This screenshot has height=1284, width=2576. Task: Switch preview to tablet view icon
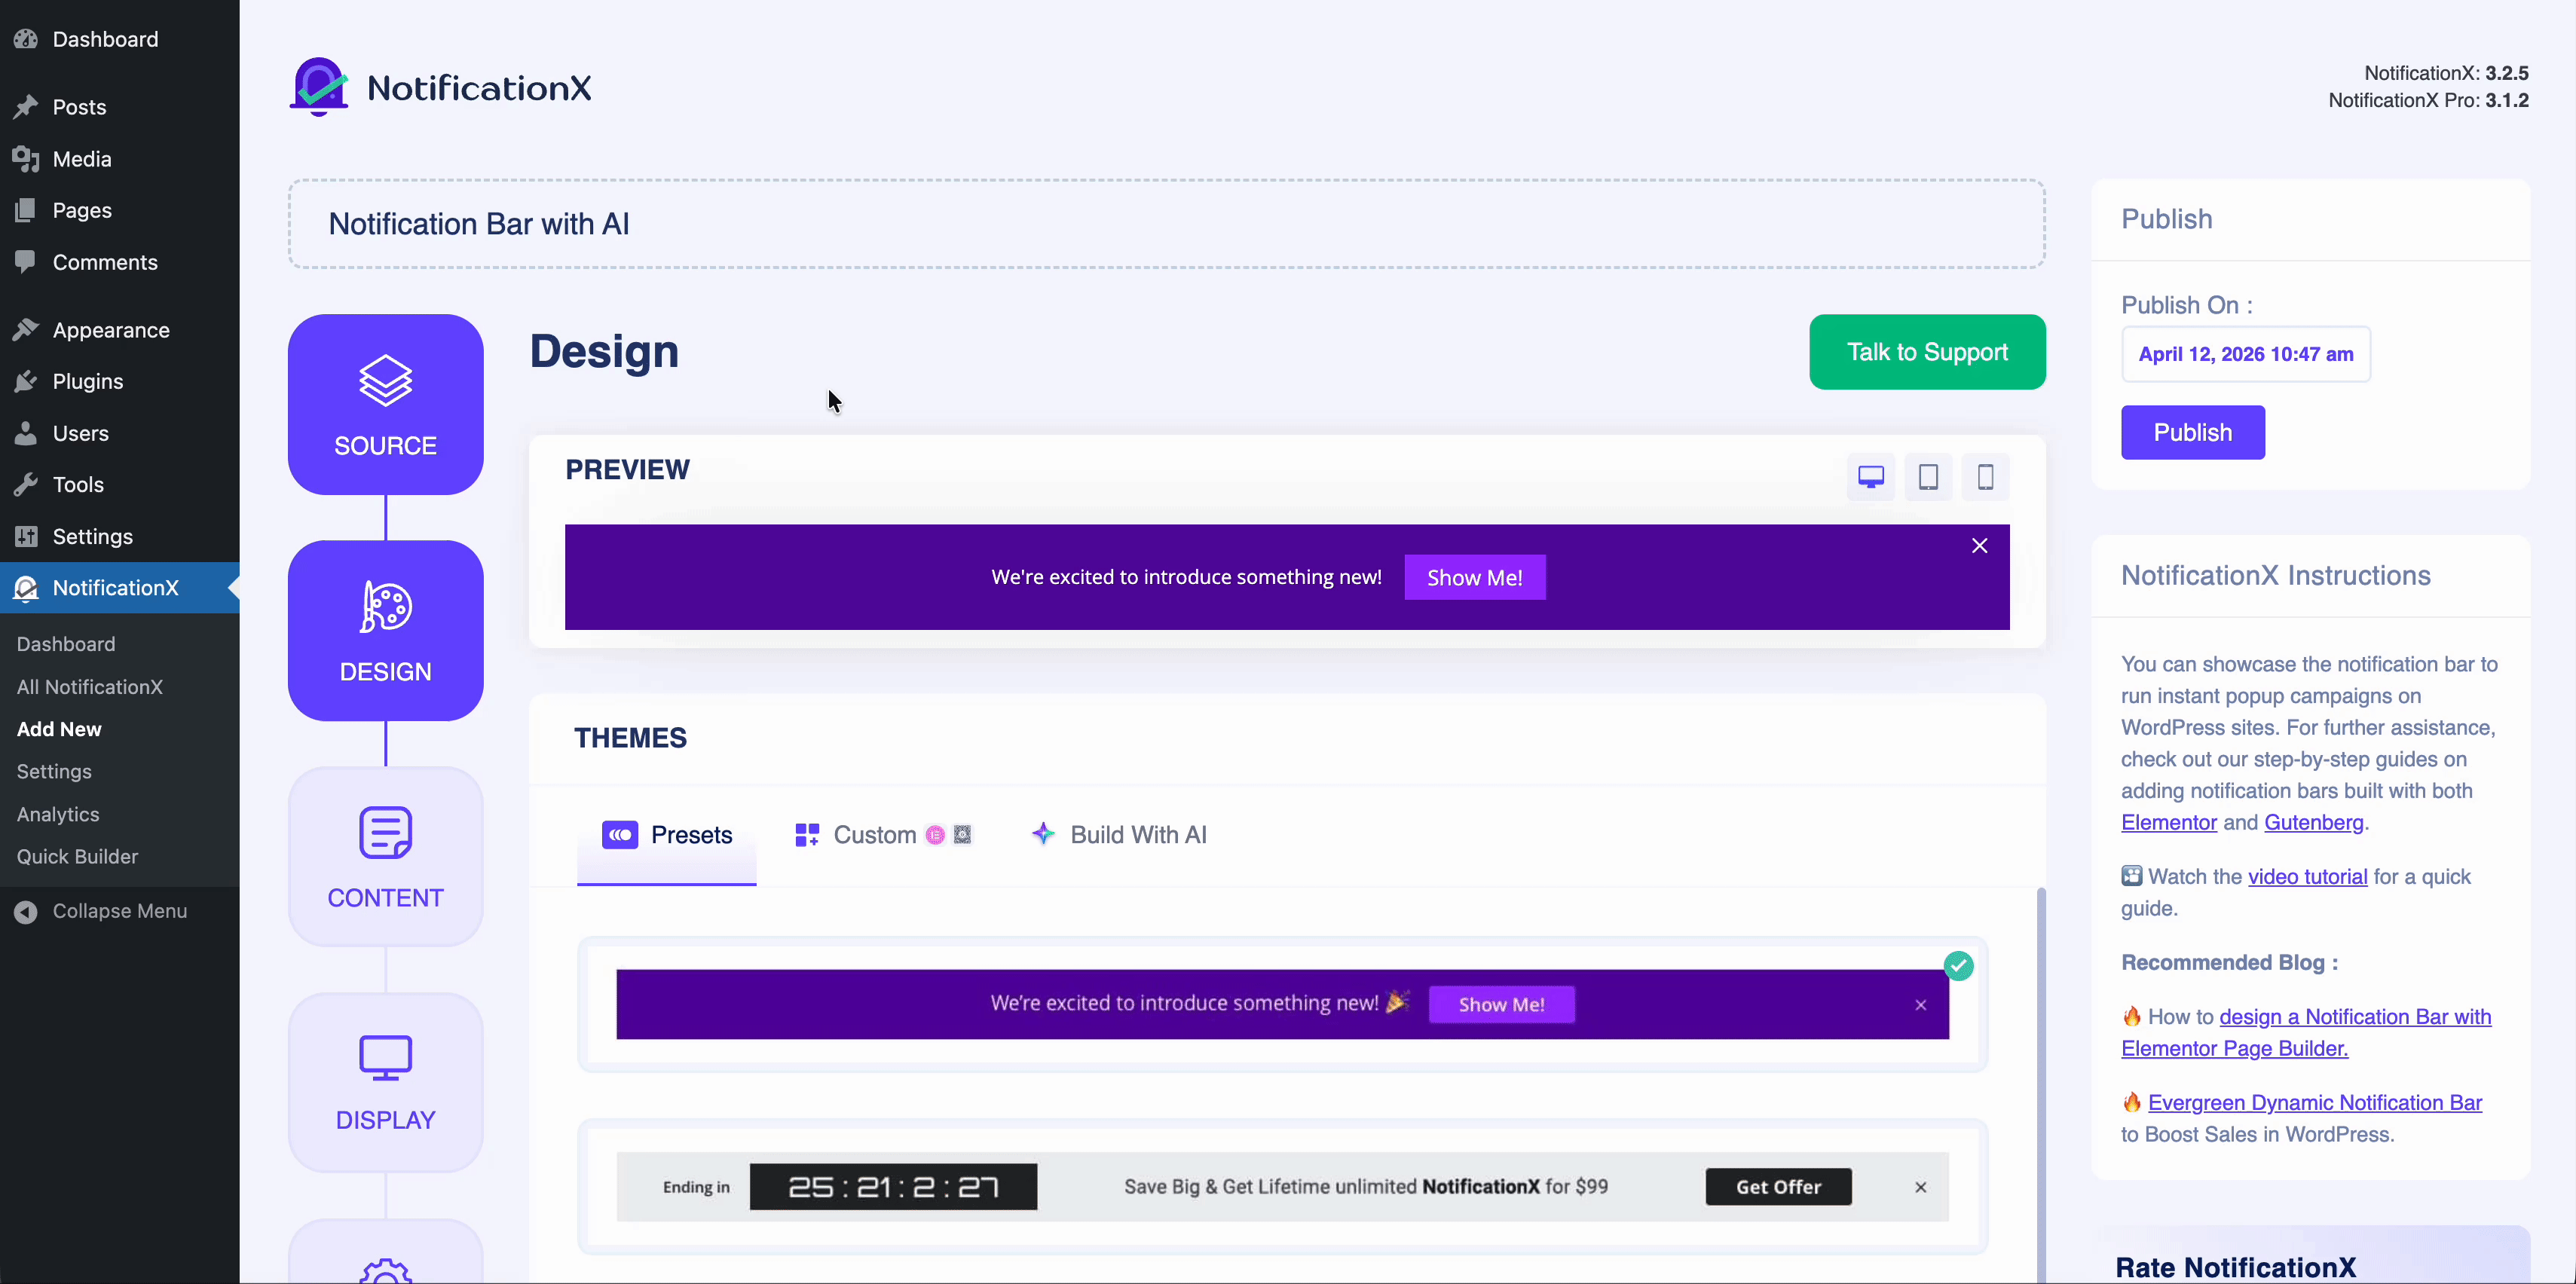(1928, 477)
